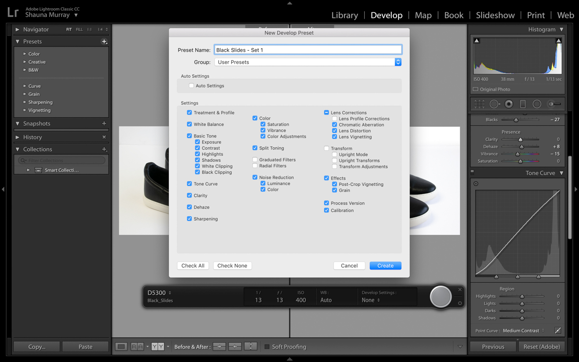Image resolution: width=579 pixels, height=362 pixels.
Task: Select the Radial Filter tool
Action: tap(537, 104)
